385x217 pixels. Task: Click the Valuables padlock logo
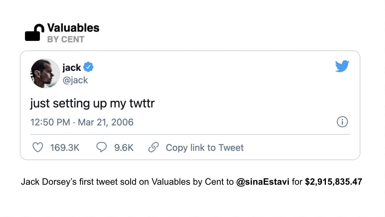pyautogui.click(x=34, y=32)
